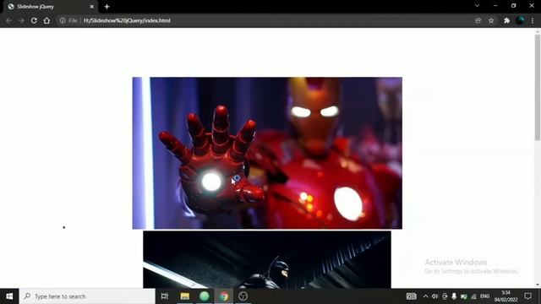Open the Chrome extensions puzzle icon
The image size is (541, 304).
[x=506, y=20]
